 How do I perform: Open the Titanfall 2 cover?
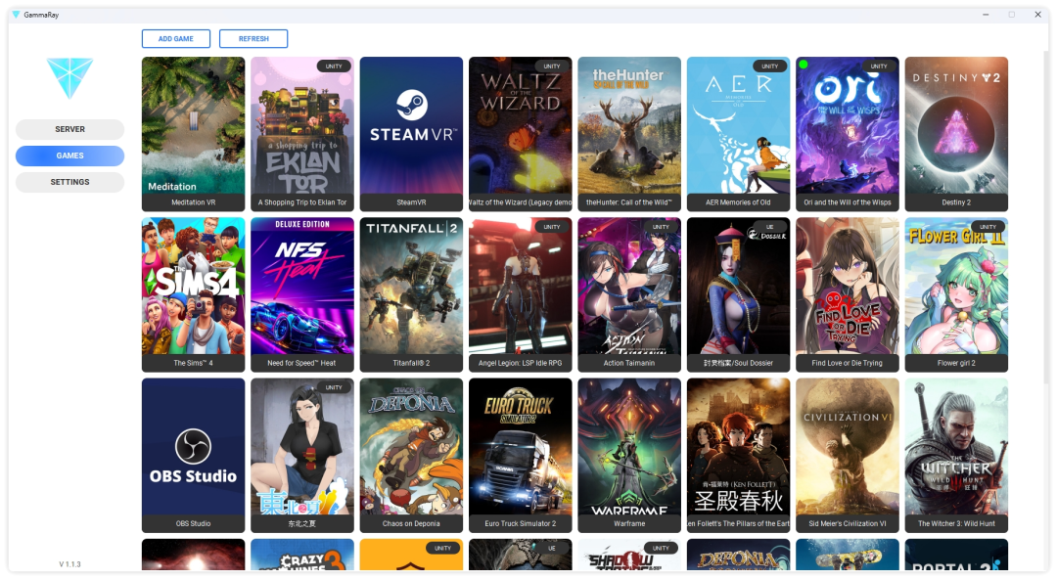[411, 286]
